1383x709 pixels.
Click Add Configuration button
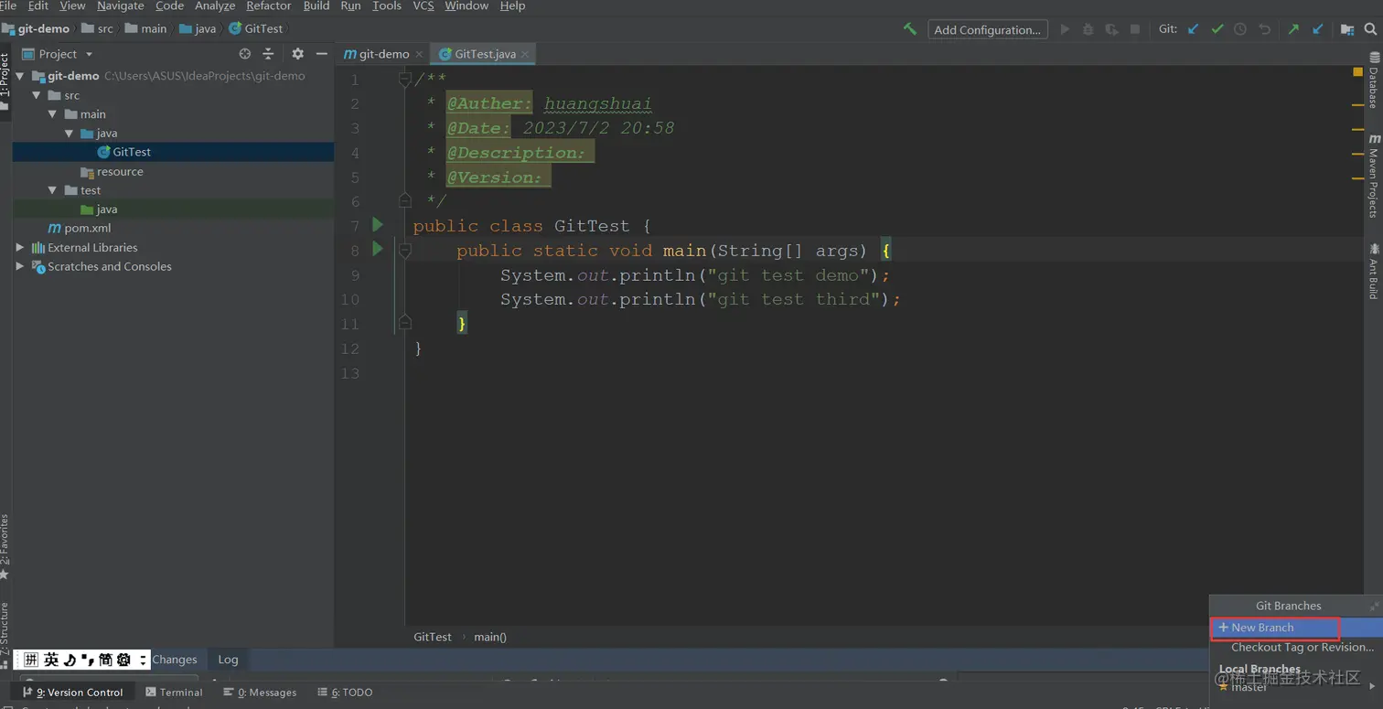click(x=987, y=29)
